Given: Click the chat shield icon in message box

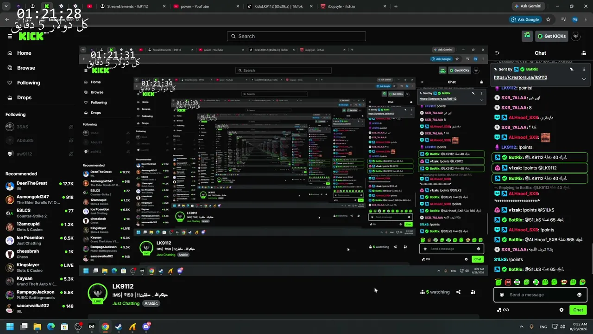Looking at the screenshot, I should point(501,295).
